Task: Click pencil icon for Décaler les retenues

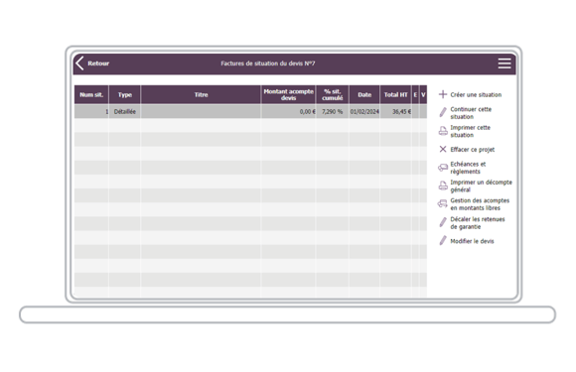Action: pyautogui.click(x=443, y=222)
